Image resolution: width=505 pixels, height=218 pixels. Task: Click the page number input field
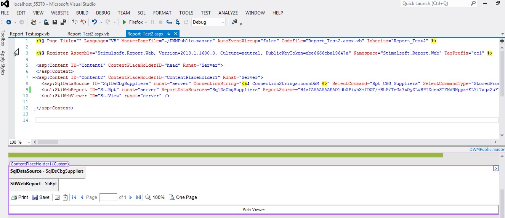tap(109, 197)
